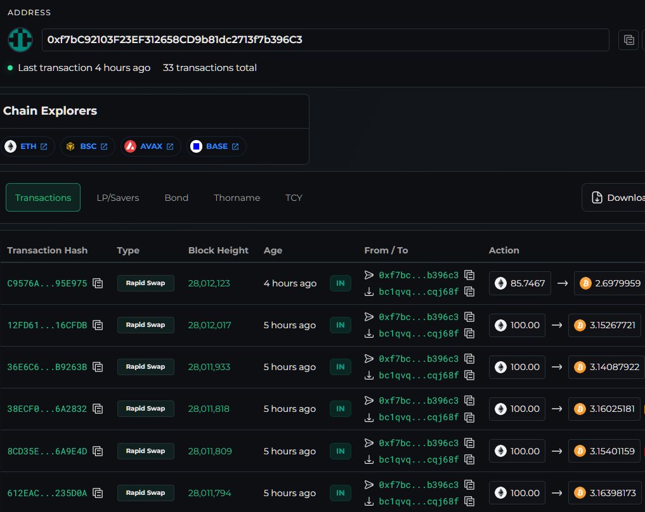Switch to the Thorname tab
Viewport: 645px width, 512px height.
pyautogui.click(x=237, y=198)
